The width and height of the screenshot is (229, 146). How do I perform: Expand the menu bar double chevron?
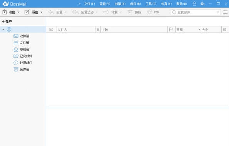tap(79, 4)
